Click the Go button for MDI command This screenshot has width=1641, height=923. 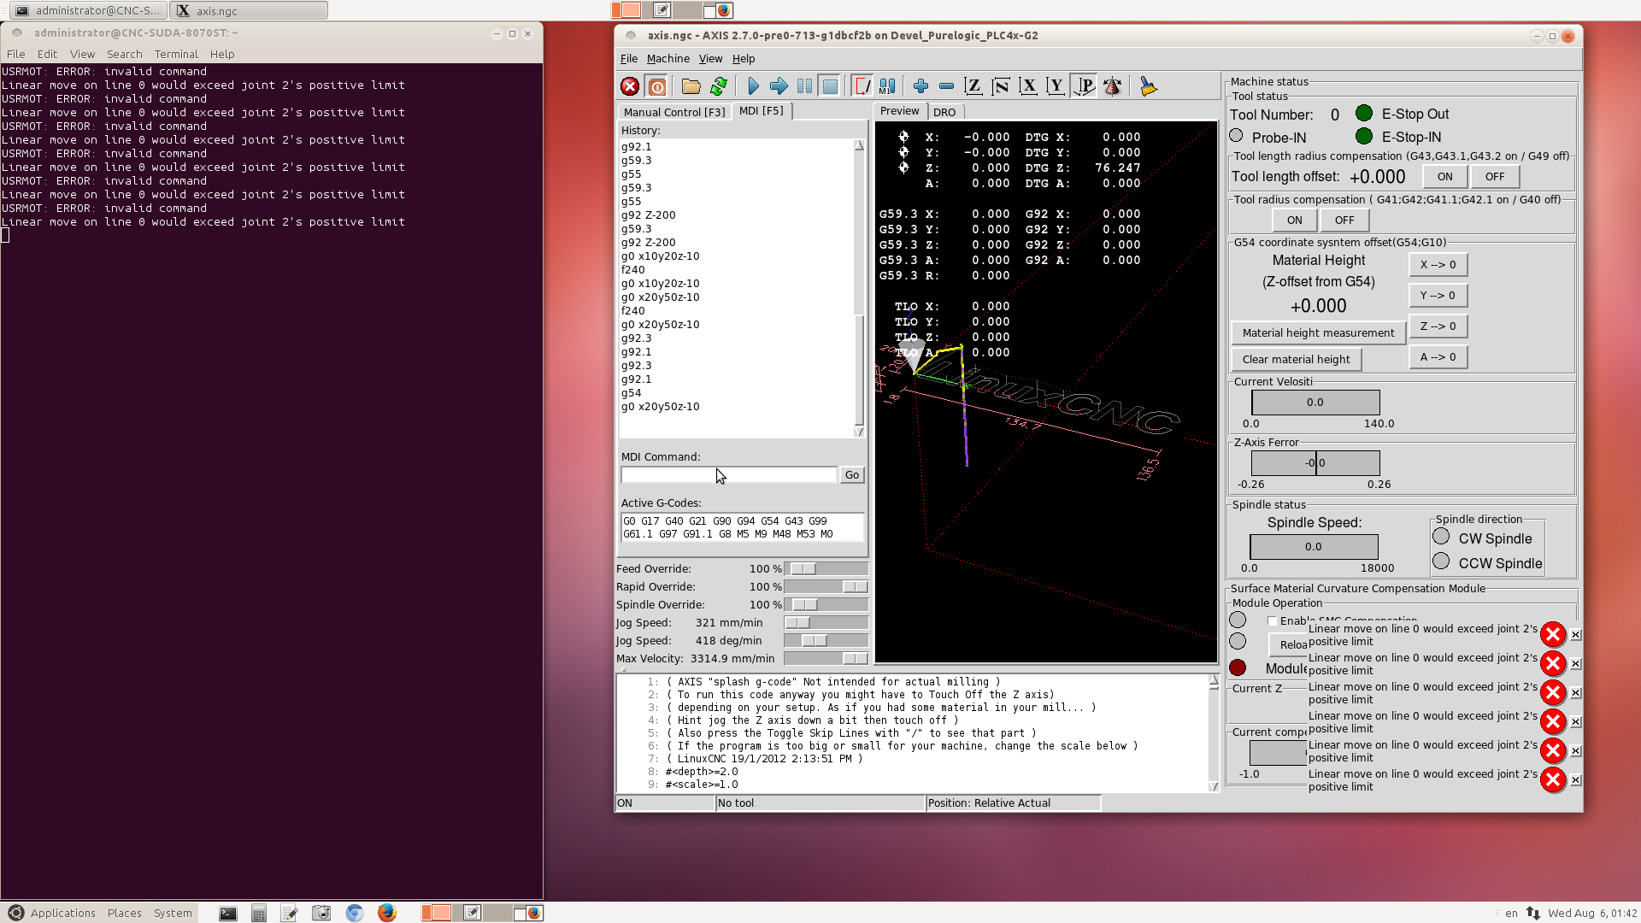click(x=851, y=475)
